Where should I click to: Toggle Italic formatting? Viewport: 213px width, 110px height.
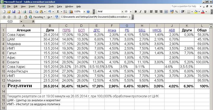tap(141, 12)
